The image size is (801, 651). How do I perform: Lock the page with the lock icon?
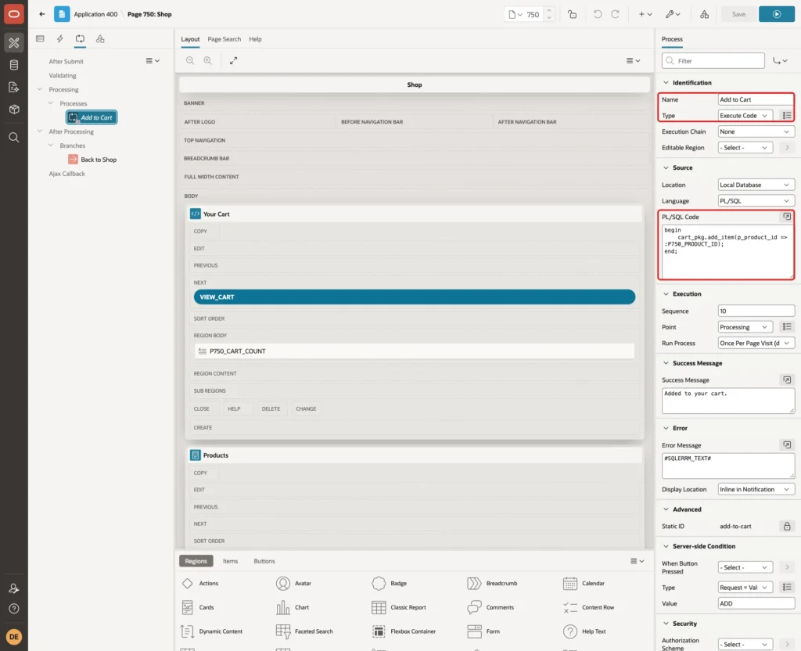(x=572, y=14)
